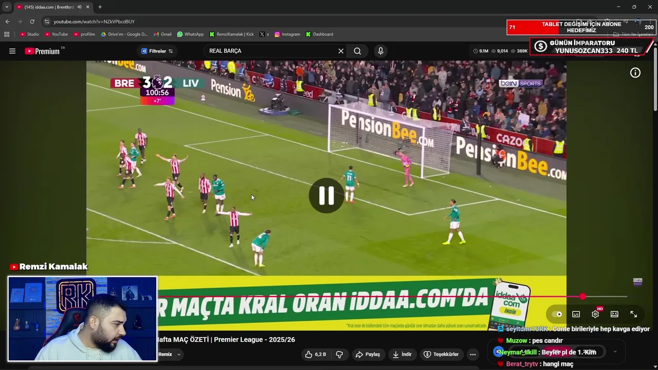Open site information icon in address bar
The image size is (658, 370).
pos(47,22)
